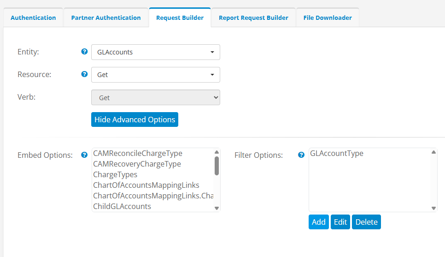
Task: Click the help icon beside Resource
Action: click(84, 74)
